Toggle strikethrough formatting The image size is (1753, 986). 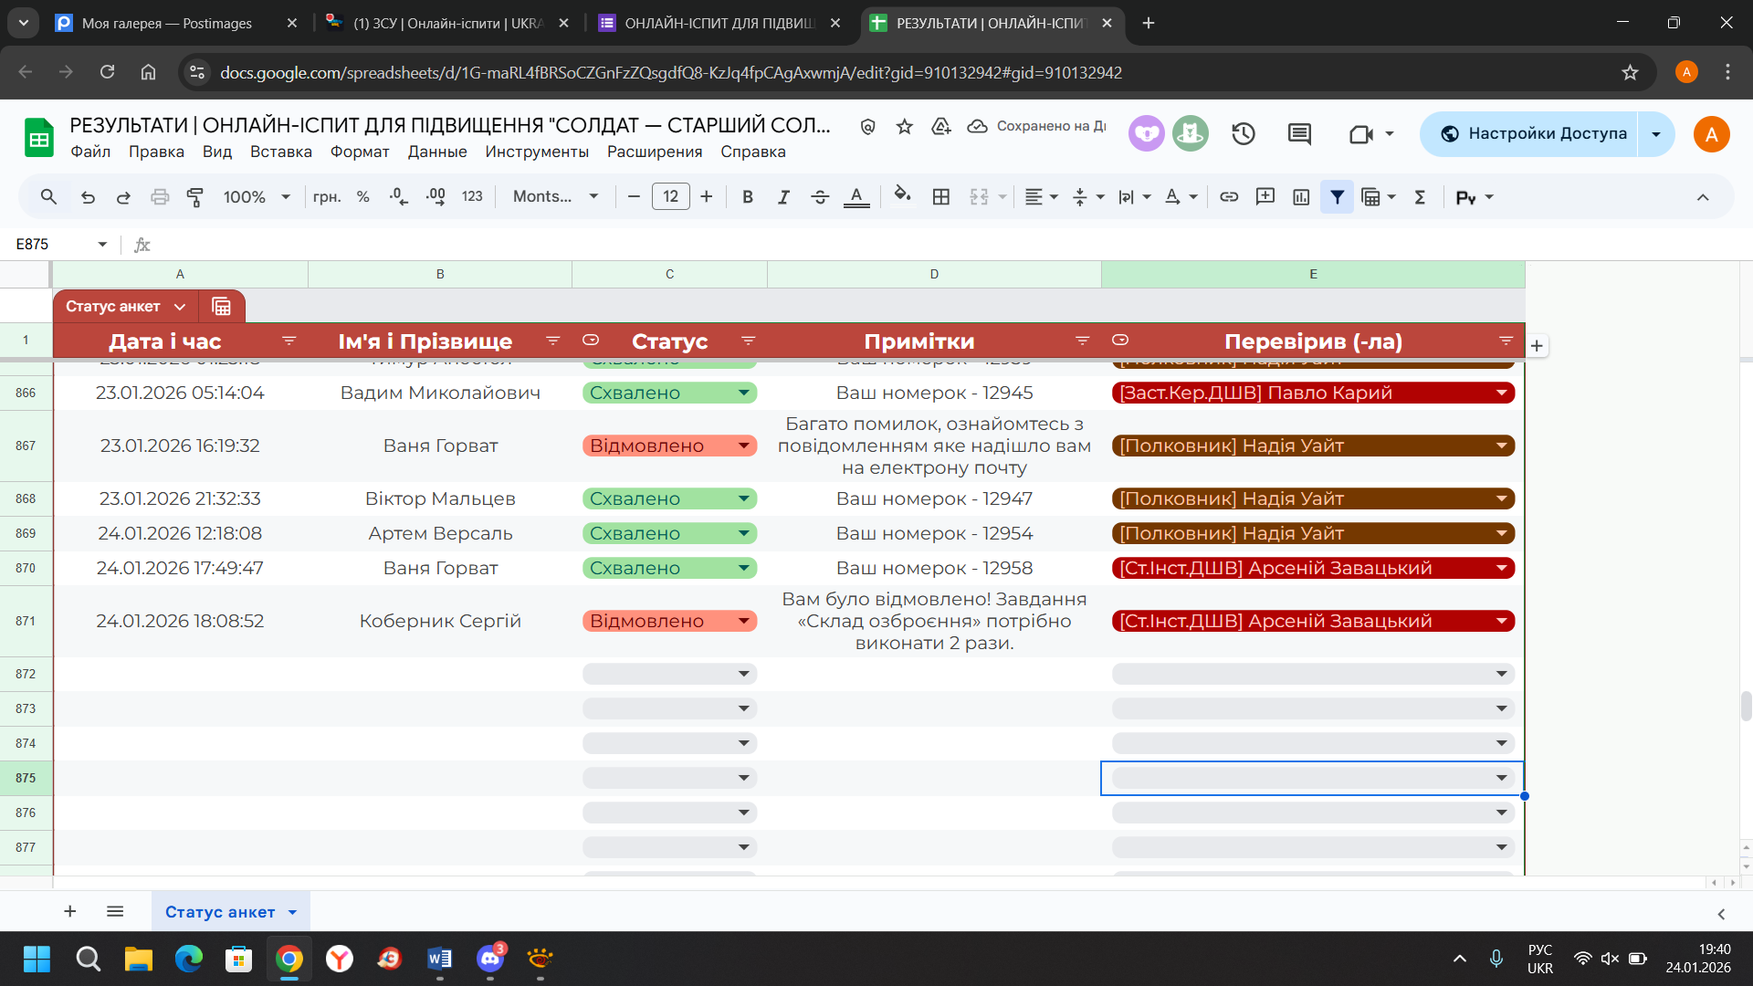pos(819,197)
